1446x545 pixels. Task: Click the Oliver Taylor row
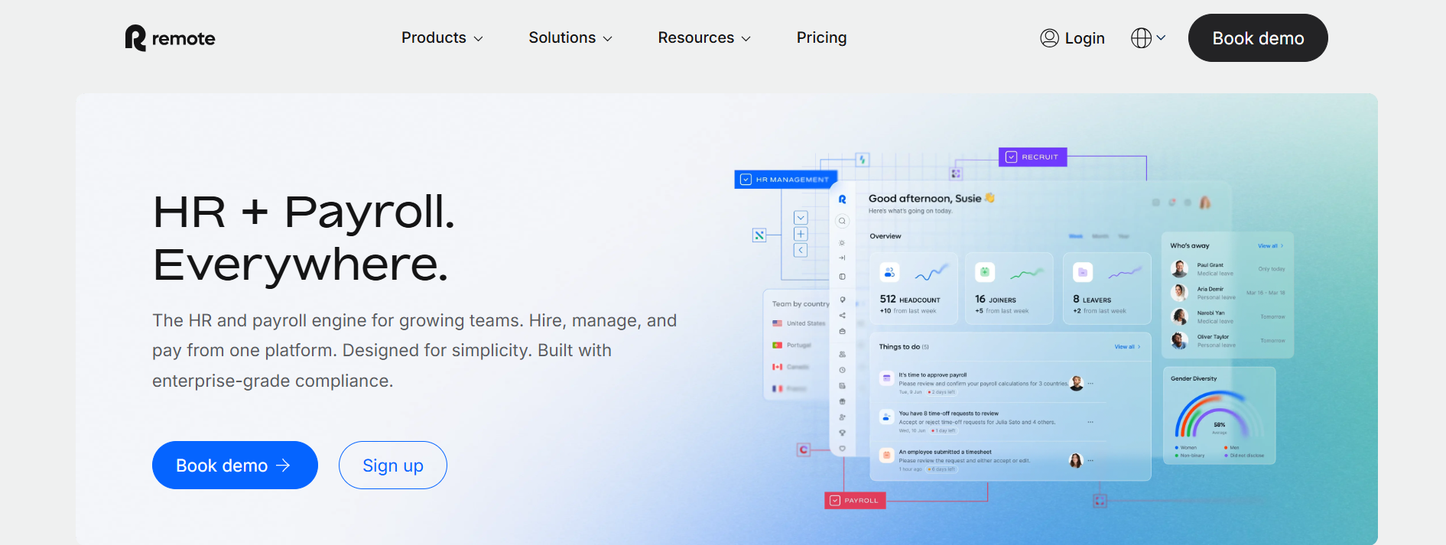pos(1228,340)
